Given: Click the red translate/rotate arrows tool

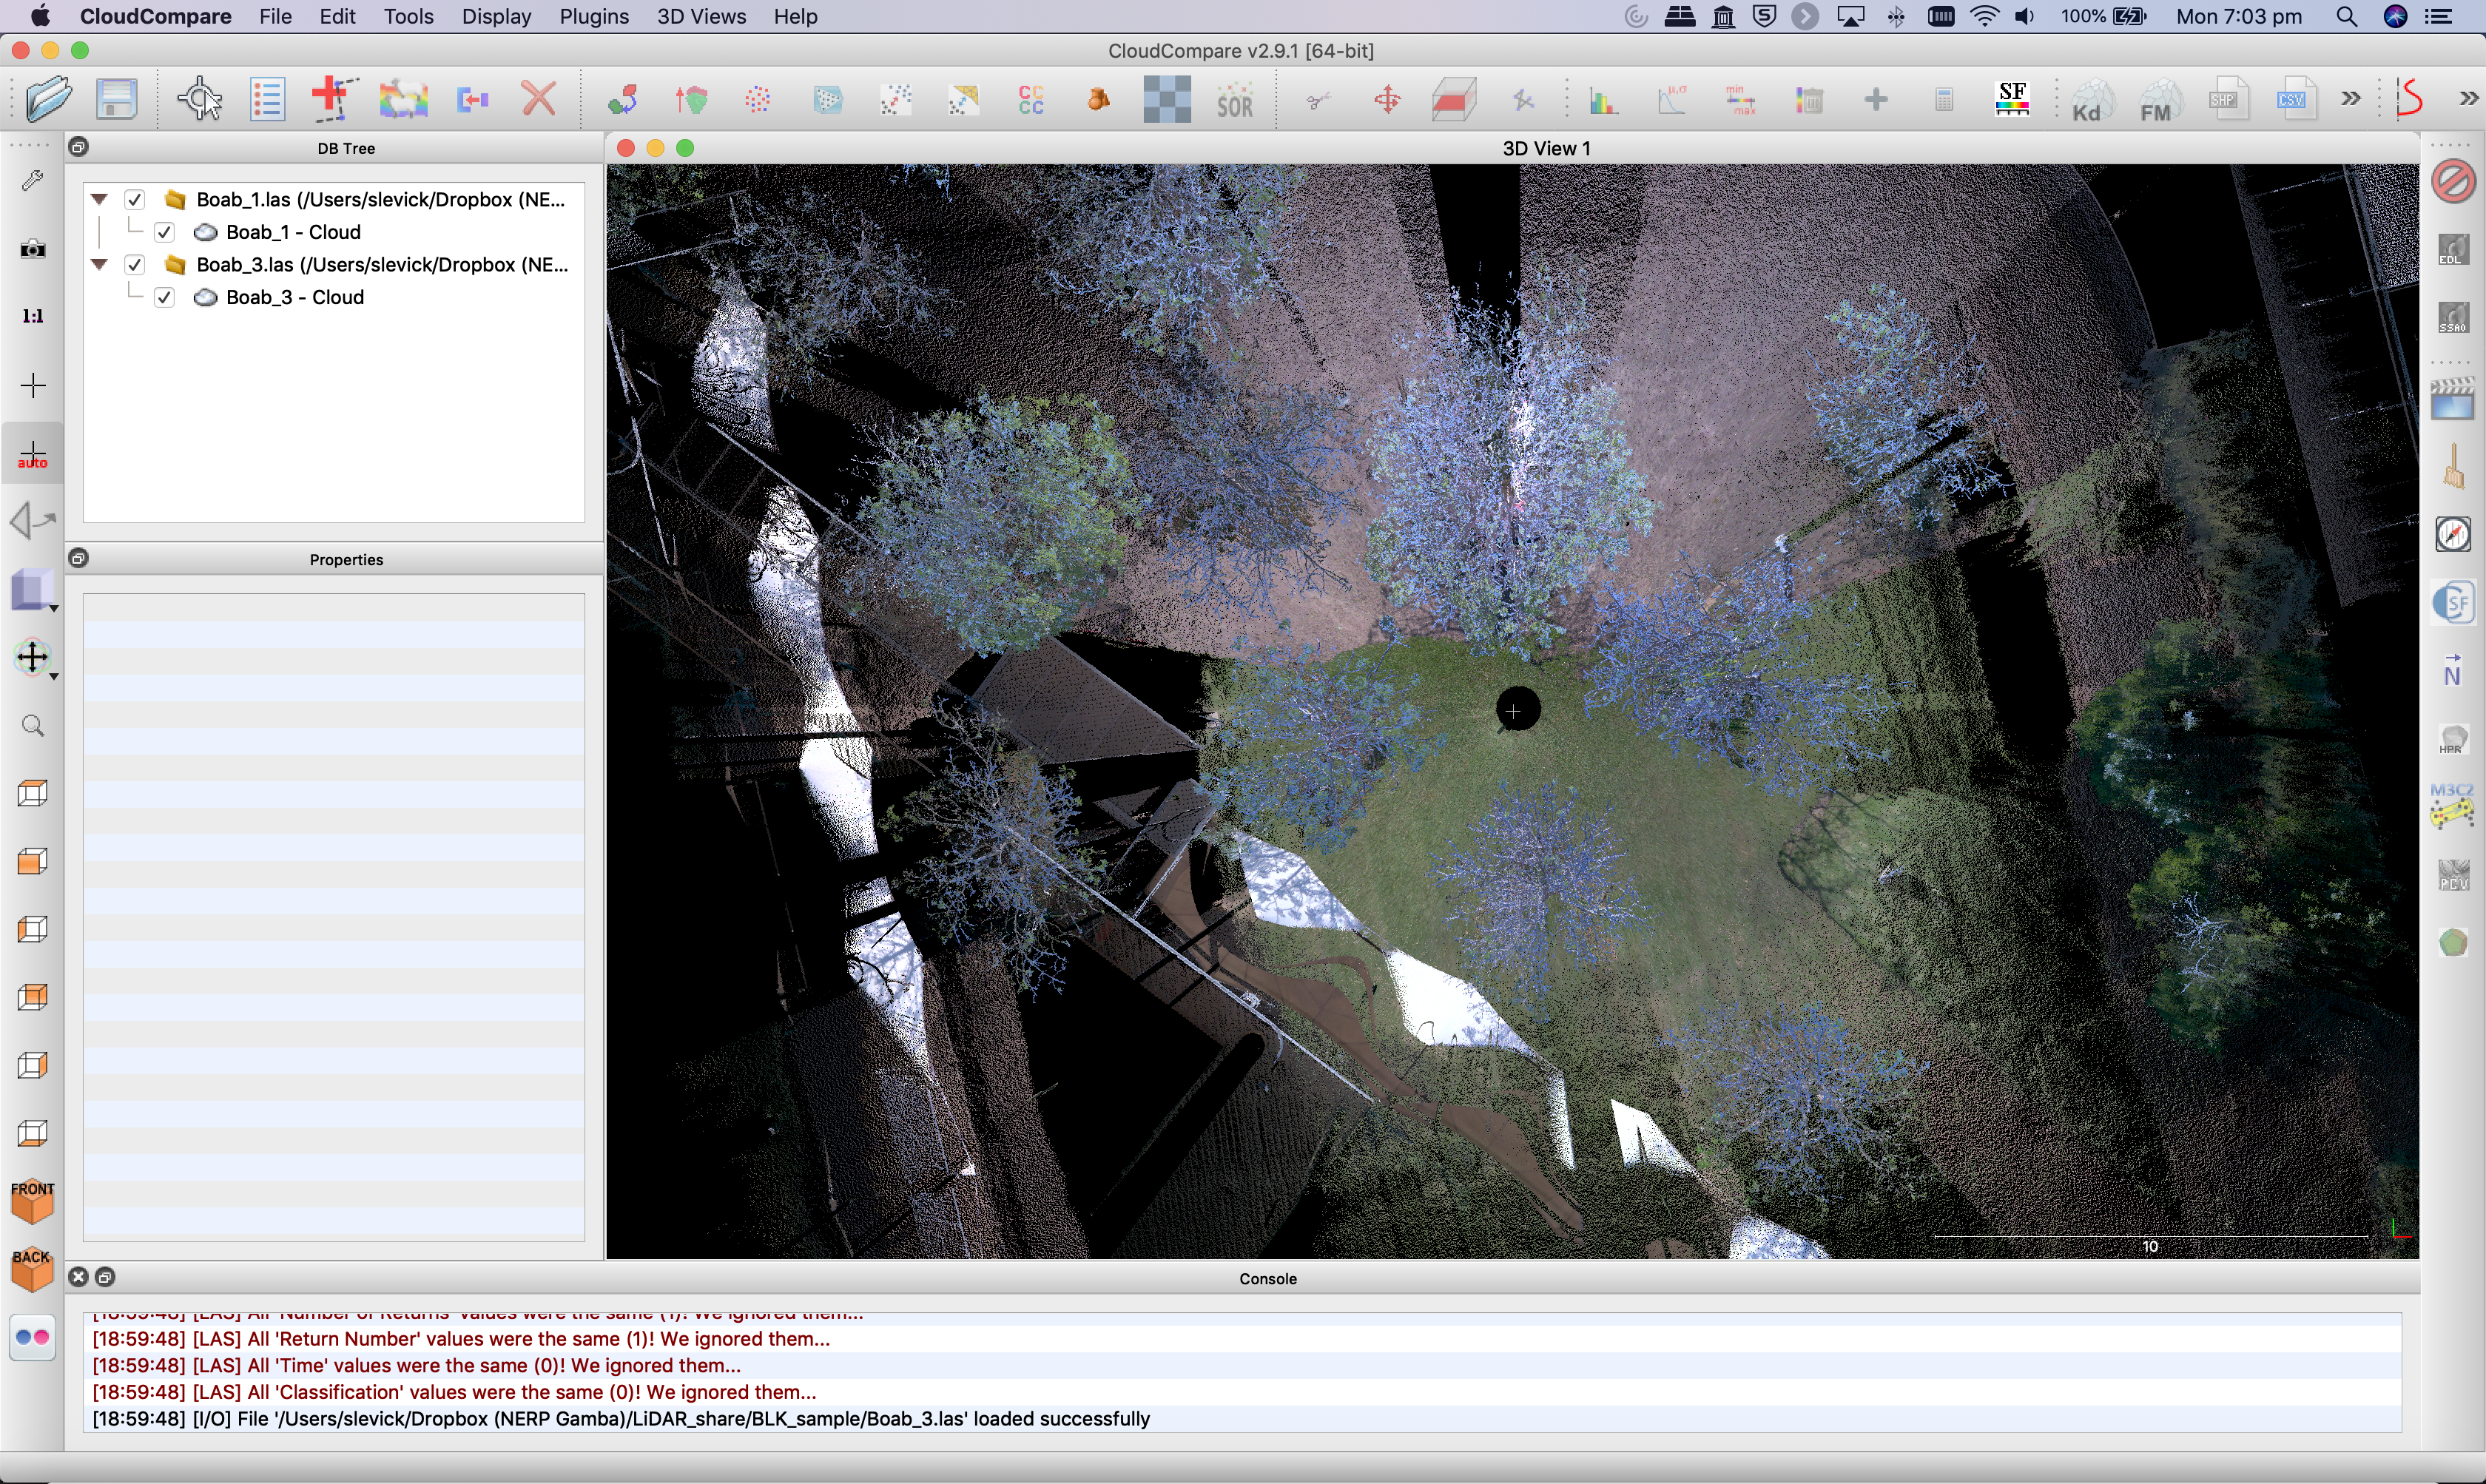Looking at the screenshot, I should (x=1387, y=99).
